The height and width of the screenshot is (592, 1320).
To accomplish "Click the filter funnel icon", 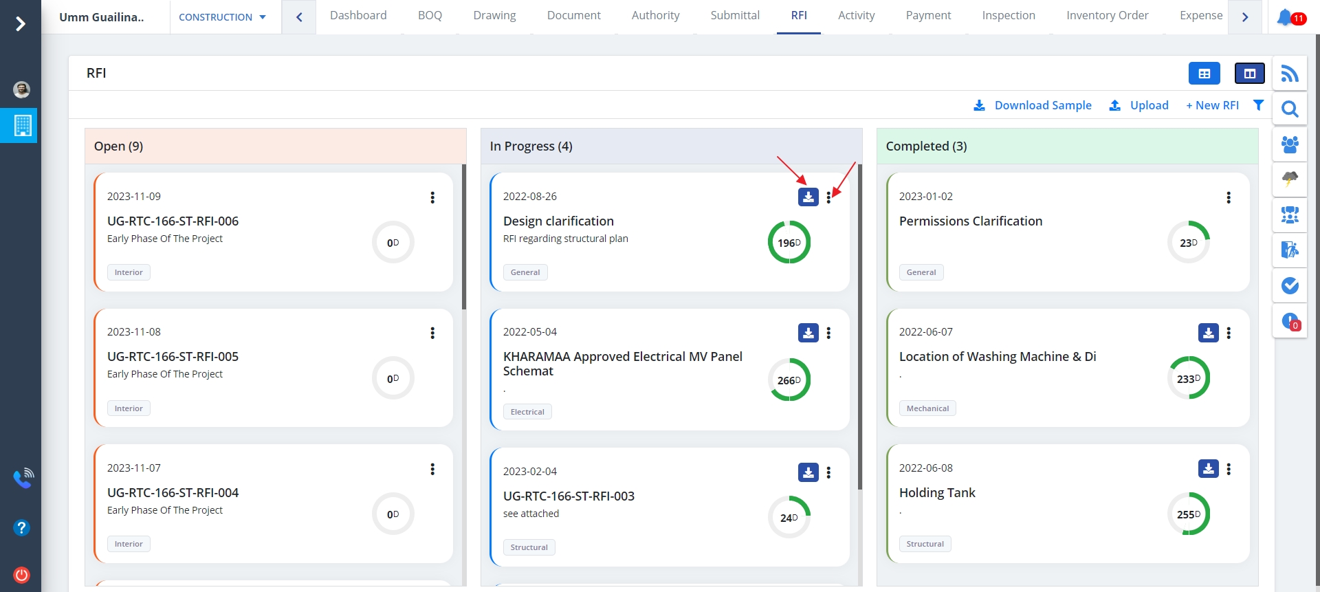I will pyautogui.click(x=1258, y=105).
